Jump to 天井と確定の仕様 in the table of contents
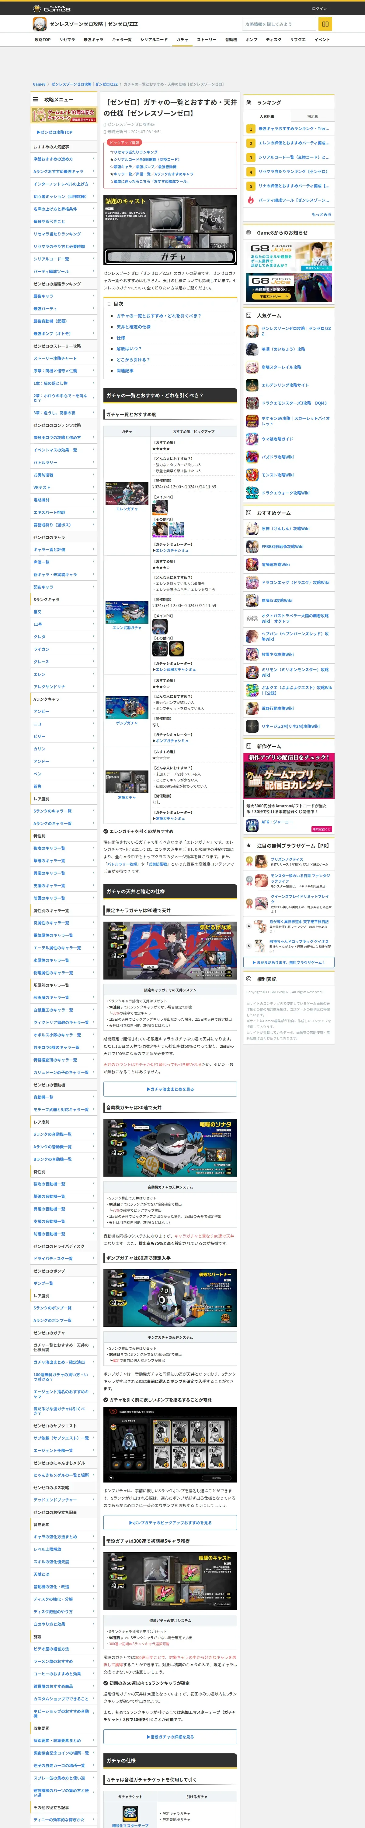Image resolution: width=365 pixels, height=1828 pixels. 133,326
